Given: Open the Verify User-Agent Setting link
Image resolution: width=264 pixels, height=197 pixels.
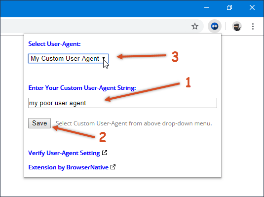Looking at the screenshot, I should 64,153.
